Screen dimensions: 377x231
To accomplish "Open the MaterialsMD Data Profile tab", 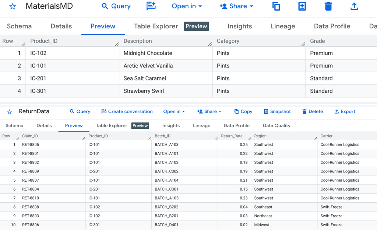I will (332, 26).
